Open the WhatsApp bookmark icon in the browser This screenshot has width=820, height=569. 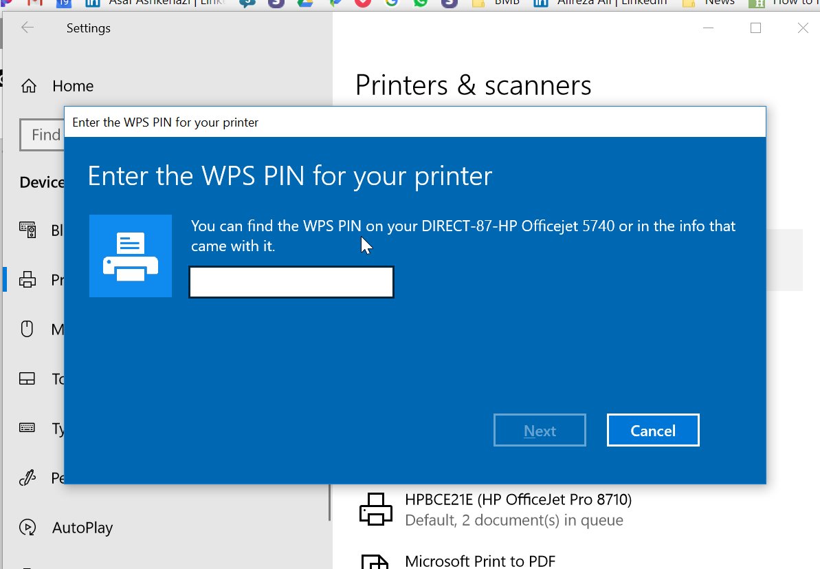421,3
